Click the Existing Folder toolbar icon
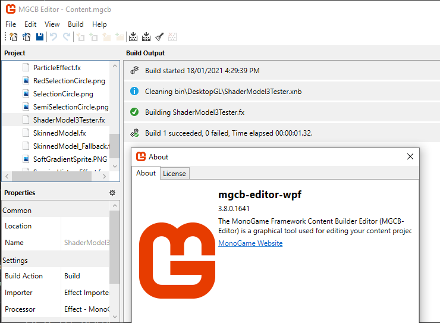This screenshot has width=440, height=323. (x=120, y=37)
